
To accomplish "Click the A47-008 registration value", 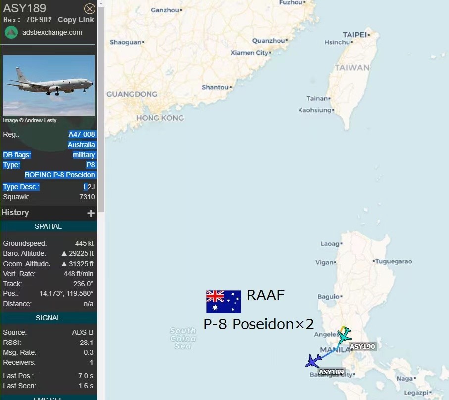I will (82, 134).
